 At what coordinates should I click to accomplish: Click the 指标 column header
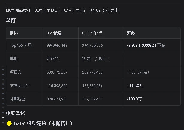coord(14,33)
